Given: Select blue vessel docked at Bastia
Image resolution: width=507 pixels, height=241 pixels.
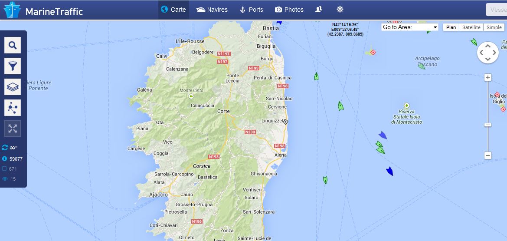Looking at the screenshot, I should [x=279, y=22].
